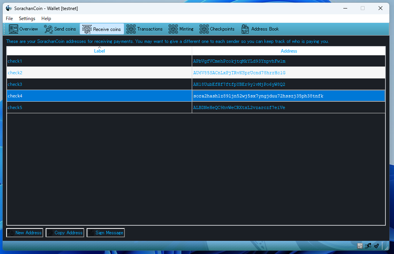Image resolution: width=394 pixels, height=254 pixels.
Task: Click the staking S status icon
Action: pyautogui.click(x=360, y=246)
